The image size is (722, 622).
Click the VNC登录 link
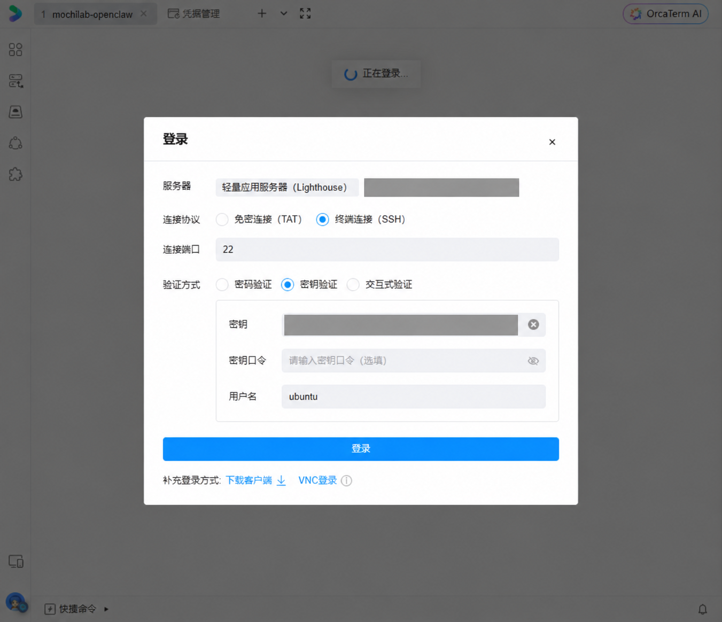pos(317,480)
